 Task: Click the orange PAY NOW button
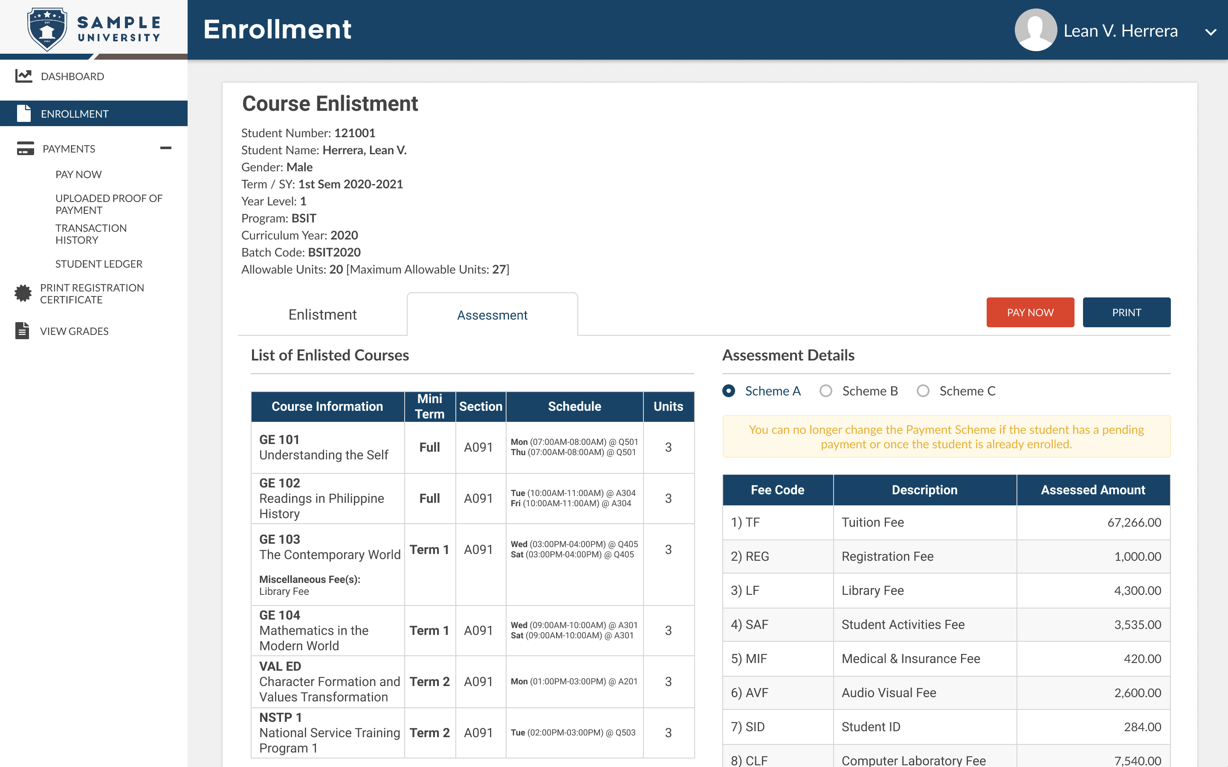(x=1030, y=312)
